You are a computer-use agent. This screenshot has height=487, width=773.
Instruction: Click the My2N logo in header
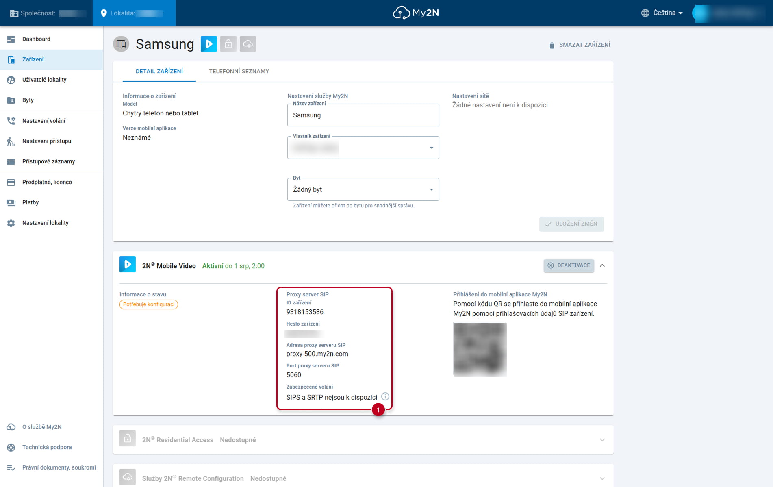coord(416,13)
